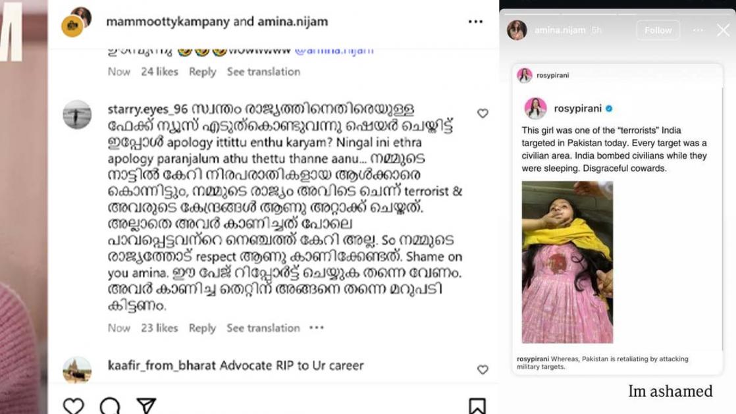Share post via paper plane icon
The width and height of the screenshot is (736, 414).
pyautogui.click(x=146, y=406)
